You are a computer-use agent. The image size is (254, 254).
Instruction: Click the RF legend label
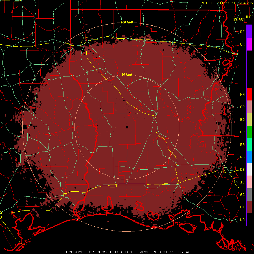tap(242, 32)
